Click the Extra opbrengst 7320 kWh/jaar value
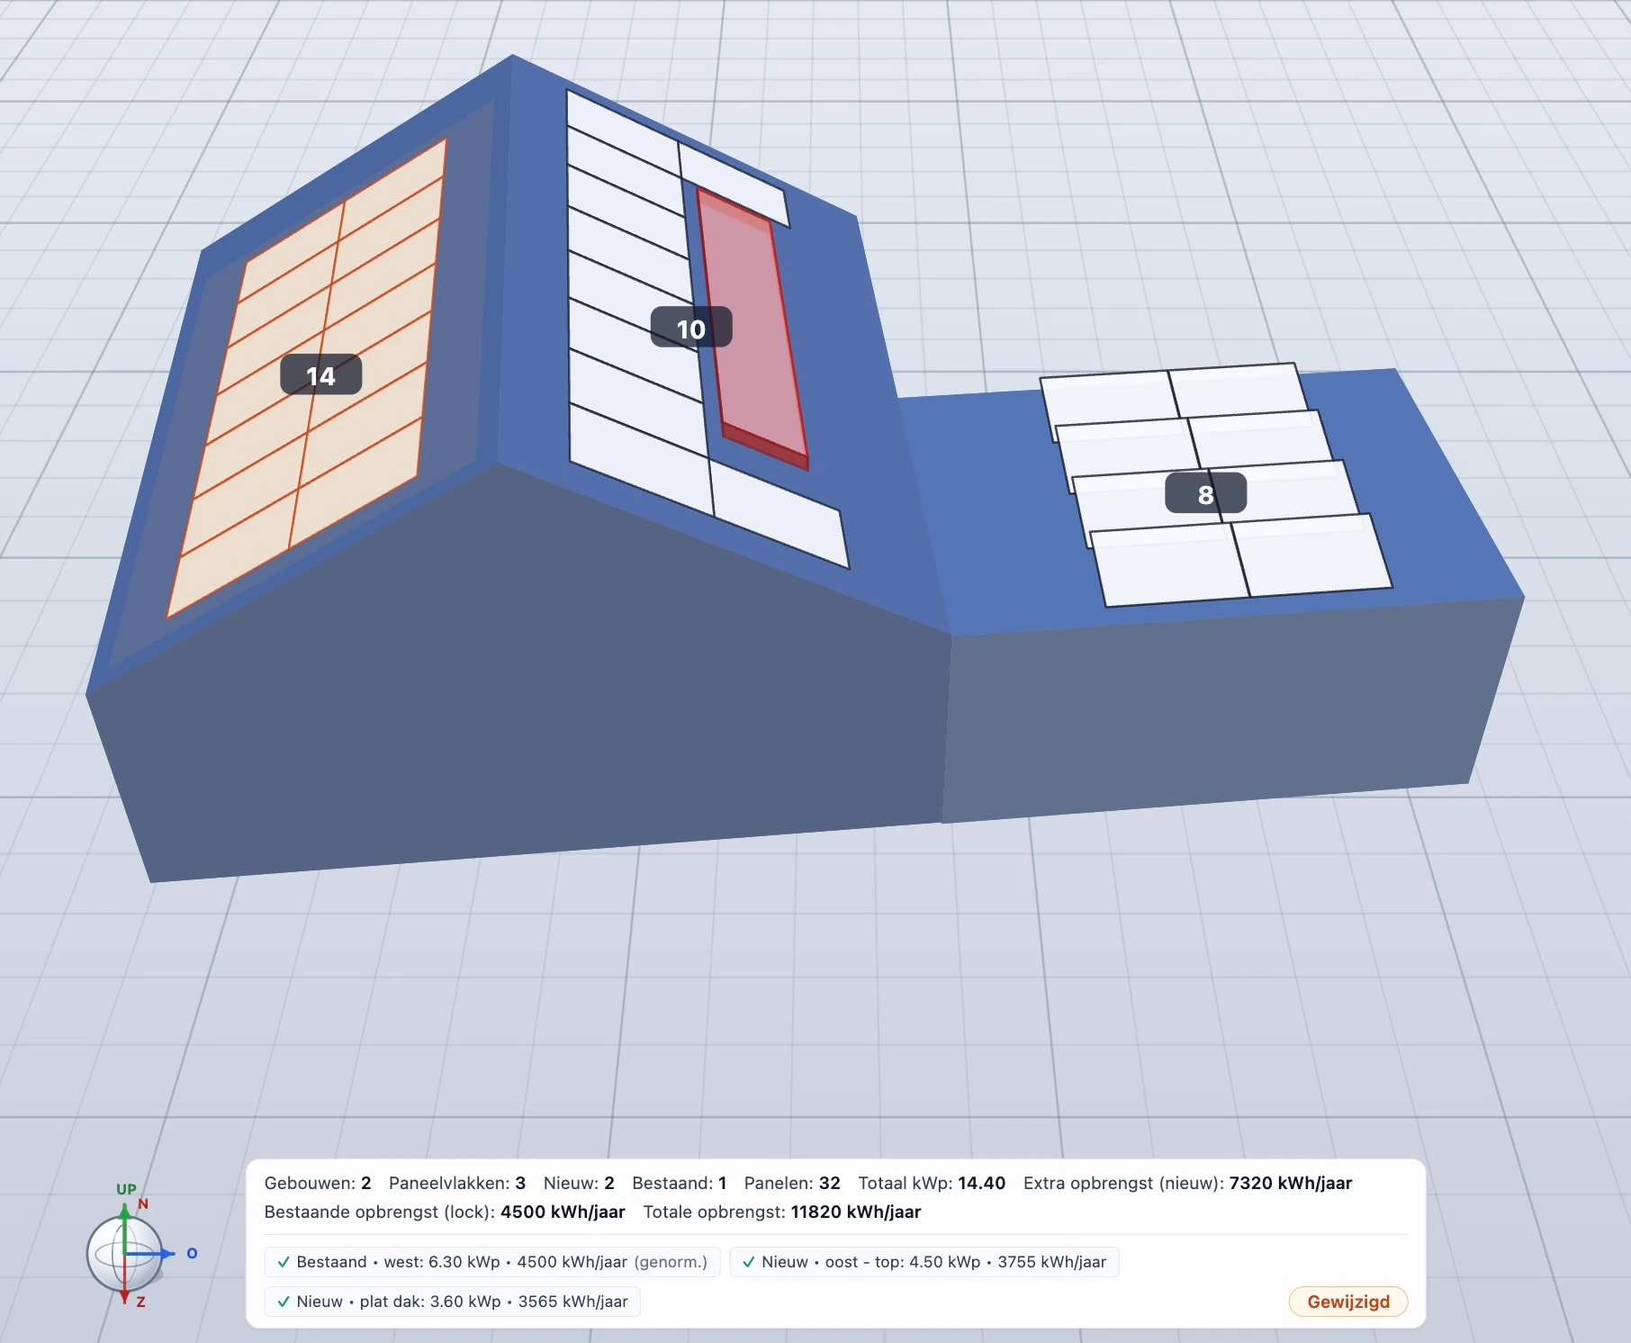Viewport: 1631px width, 1343px height. tap(1290, 1183)
